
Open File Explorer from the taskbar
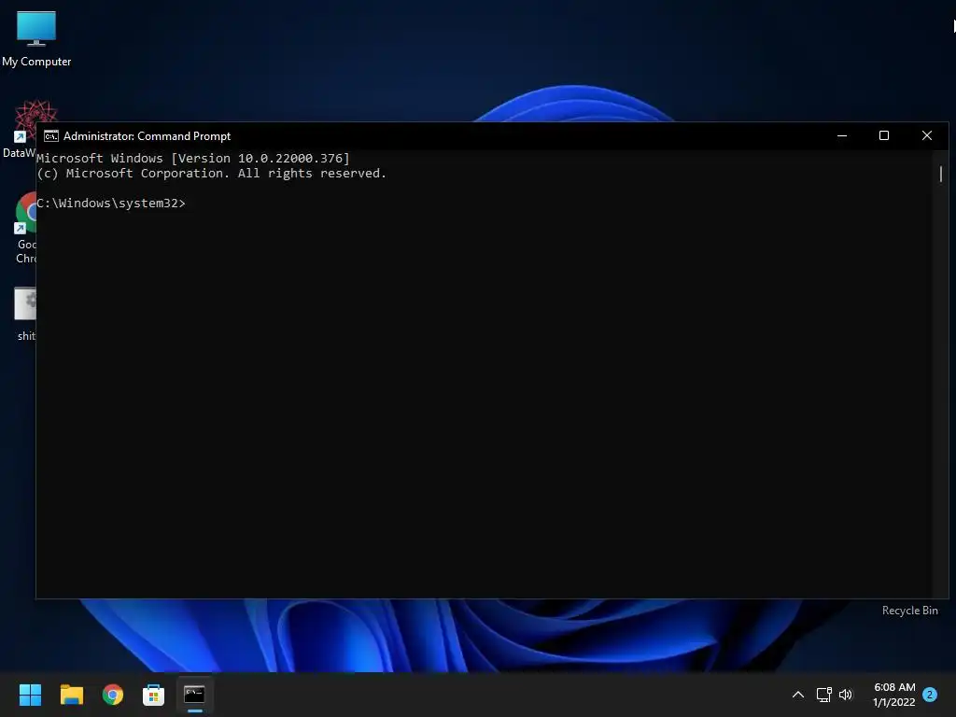point(71,695)
